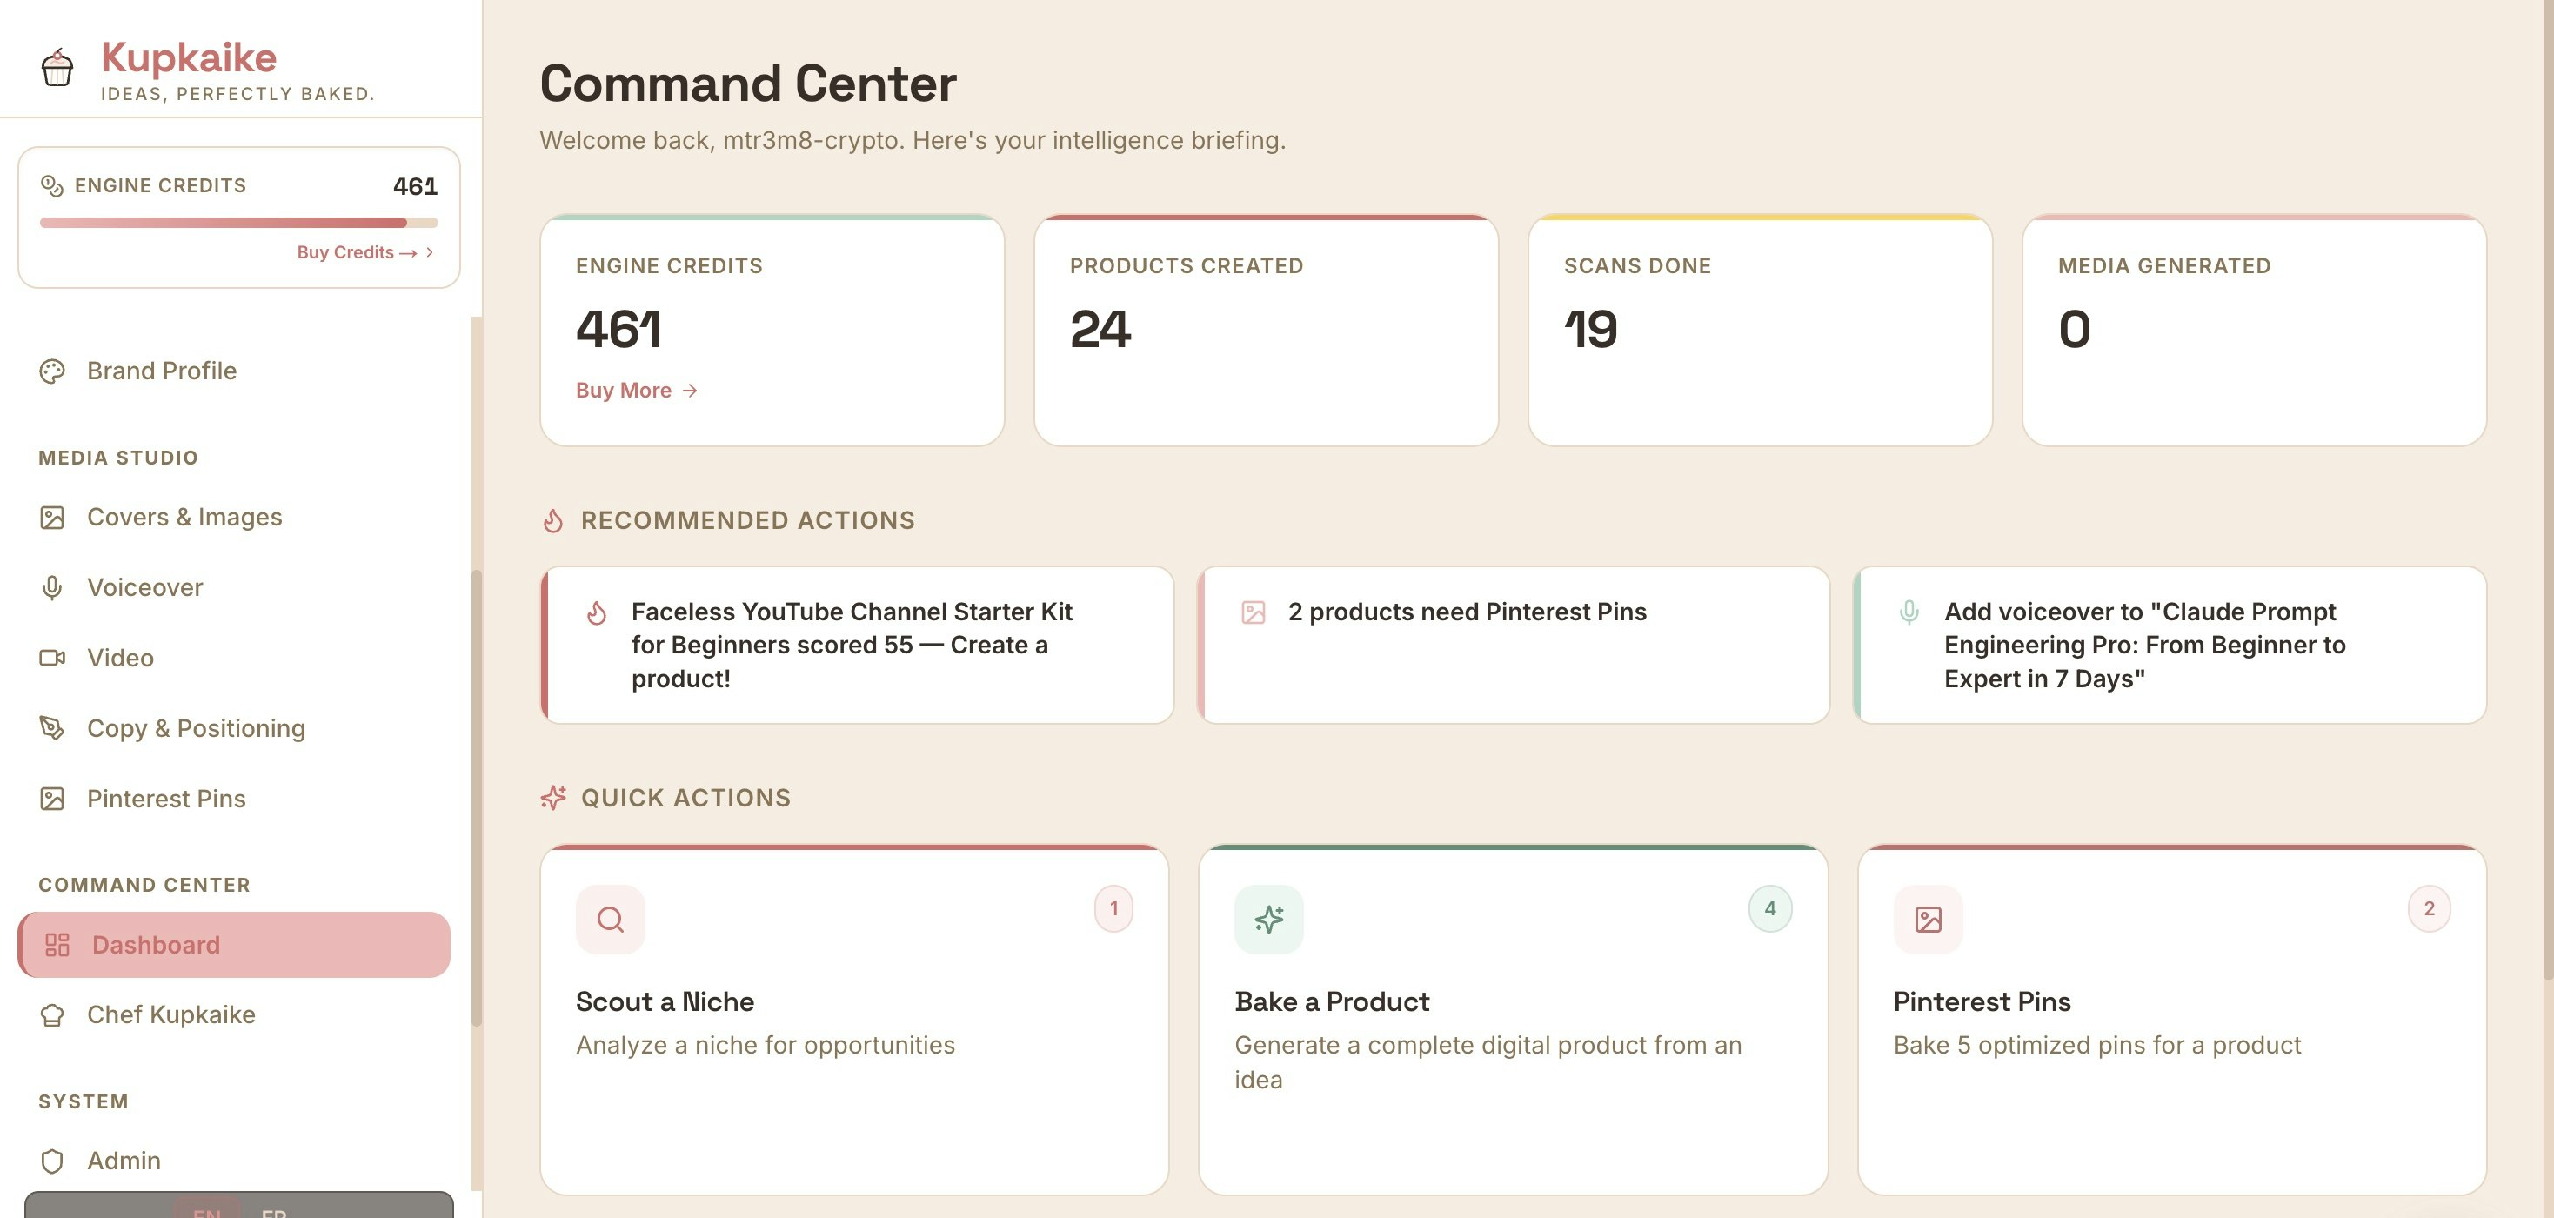Viewport: 2554px width, 1218px height.
Task: Click the badge showing 4 on Bake a Product
Action: click(1771, 907)
